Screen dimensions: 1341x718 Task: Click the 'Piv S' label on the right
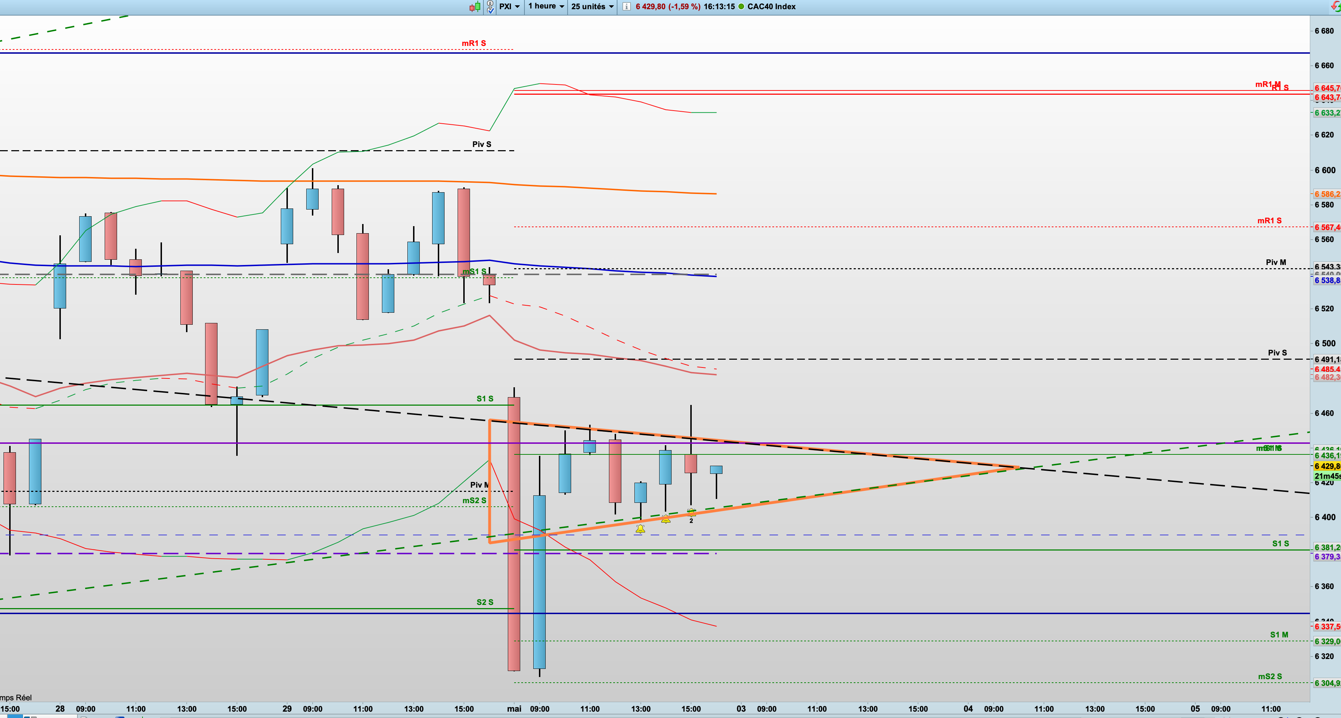(x=1277, y=353)
